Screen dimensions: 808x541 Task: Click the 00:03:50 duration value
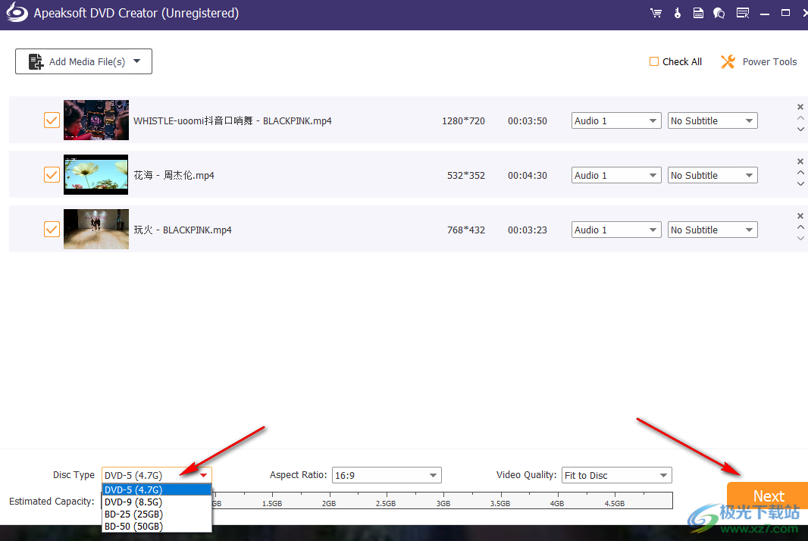coord(527,121)
